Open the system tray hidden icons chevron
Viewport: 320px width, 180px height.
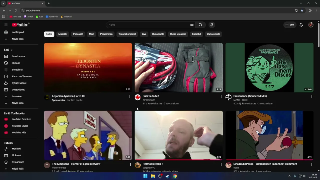(289, 176)
